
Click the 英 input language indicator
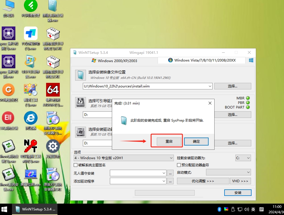click(x=253, y=209)
